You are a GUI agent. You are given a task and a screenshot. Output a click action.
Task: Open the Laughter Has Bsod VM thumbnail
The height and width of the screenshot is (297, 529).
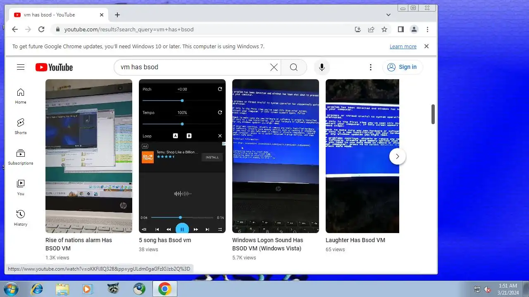click(362, 156)
